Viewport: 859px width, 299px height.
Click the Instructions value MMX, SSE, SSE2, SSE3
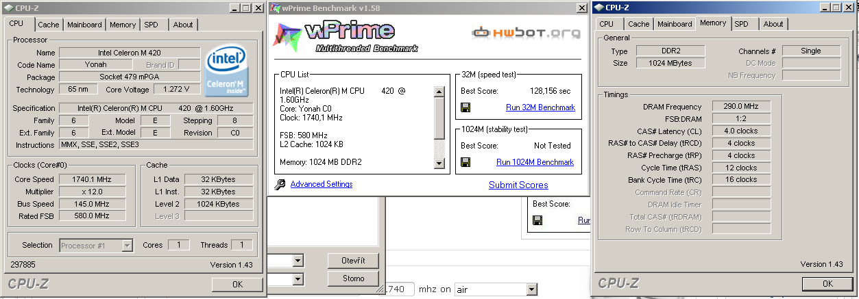click(156, 145)
